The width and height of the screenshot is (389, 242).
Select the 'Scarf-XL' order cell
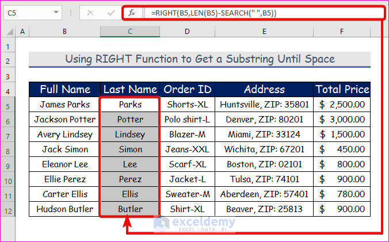187,164
